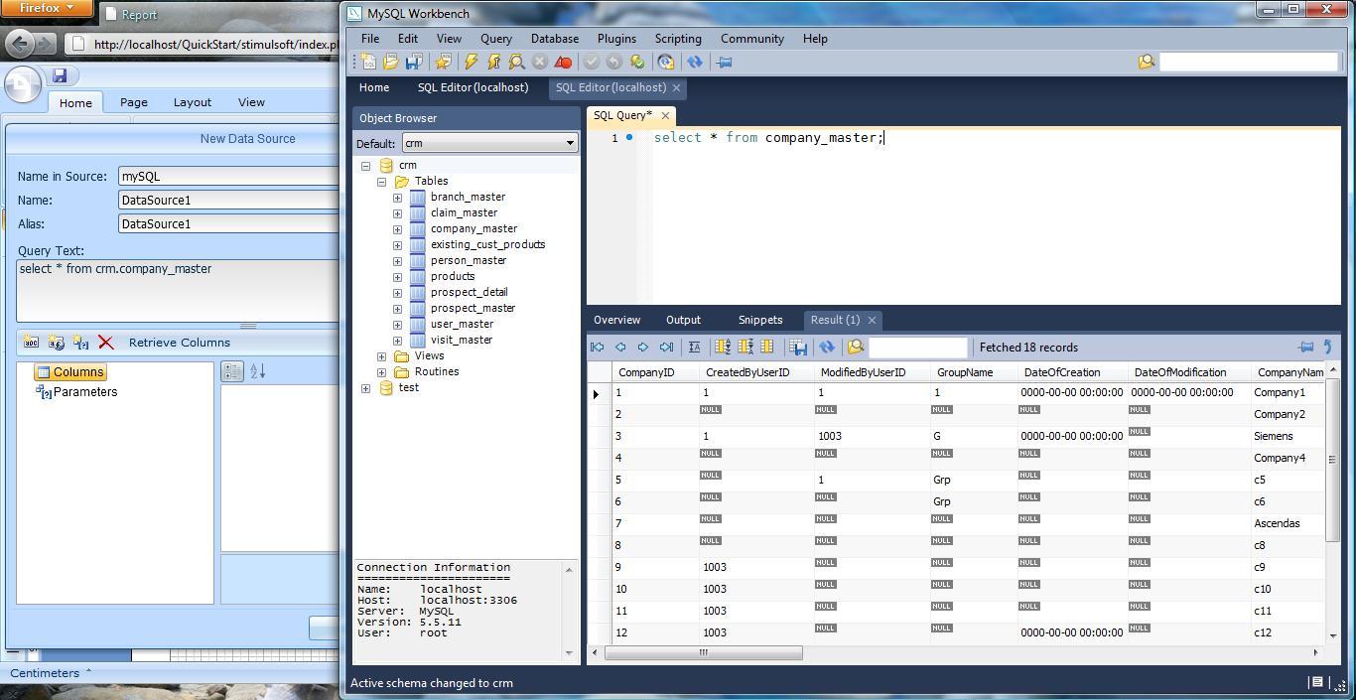
Task: Go to Workbench Home tab
Action: pyautogui.click(x=374, y=87)
